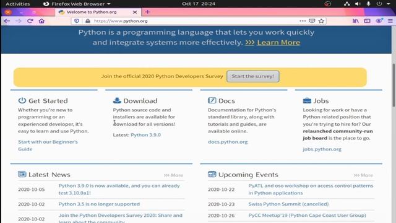
Task: Close the Welcome to Python.org tab
Action: tap(135, 12)
